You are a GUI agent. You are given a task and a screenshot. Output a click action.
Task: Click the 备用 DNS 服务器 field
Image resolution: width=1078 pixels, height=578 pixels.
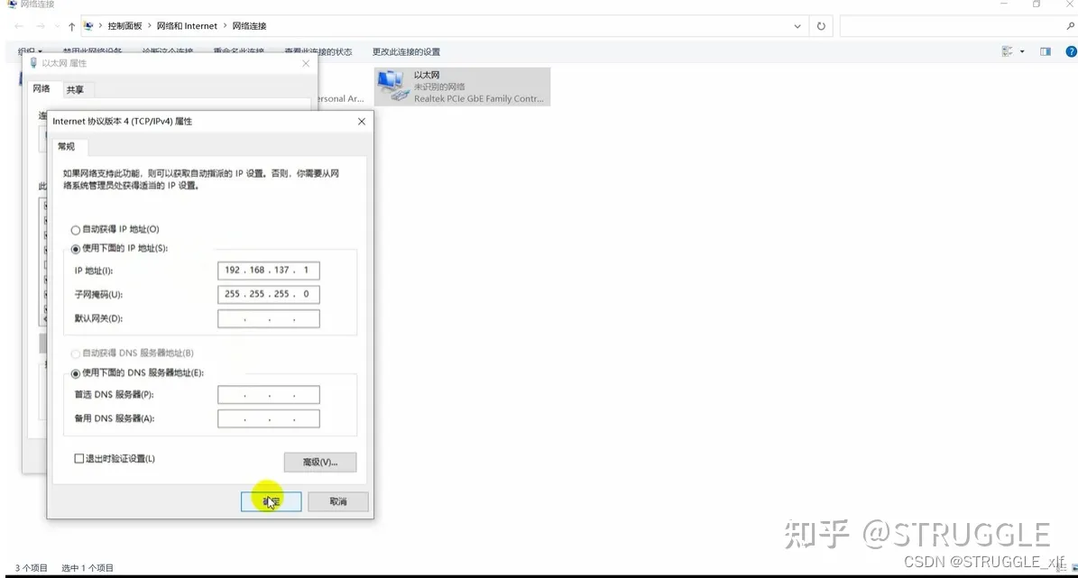coord(268,418)
